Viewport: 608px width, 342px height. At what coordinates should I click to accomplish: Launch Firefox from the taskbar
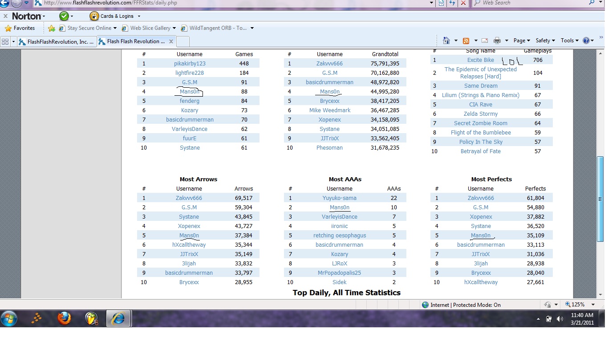click(65, 318)
